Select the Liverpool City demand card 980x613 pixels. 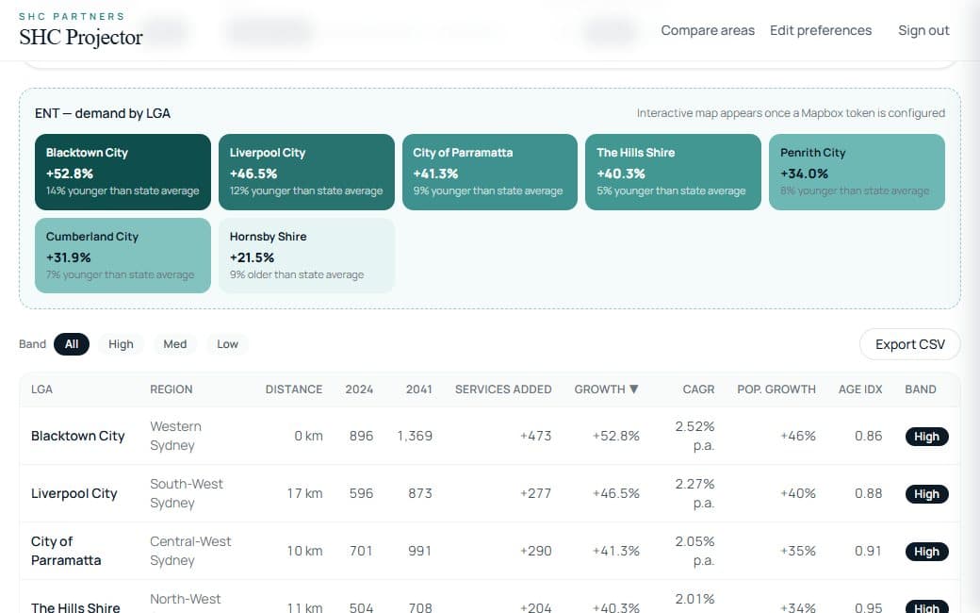pyautogui.click(x=306, y=172)
